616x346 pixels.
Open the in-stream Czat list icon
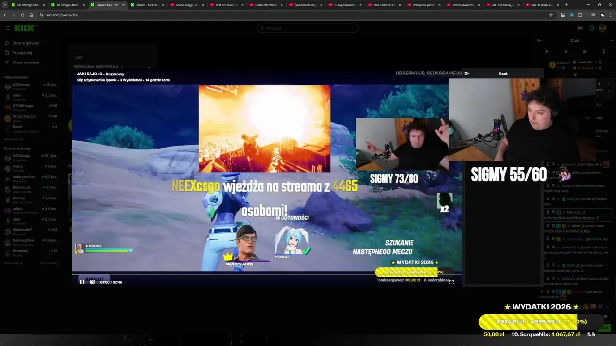coord(466,74)
